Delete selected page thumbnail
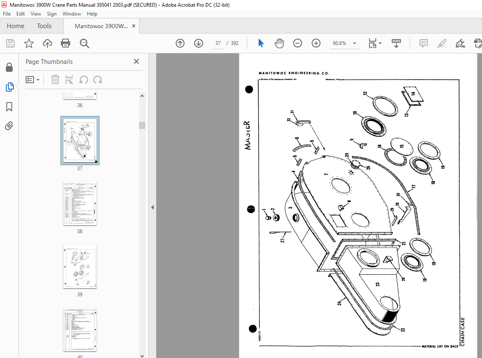This screenshot has width=482, height=358. pyautogui.click(x=55, y=80)
